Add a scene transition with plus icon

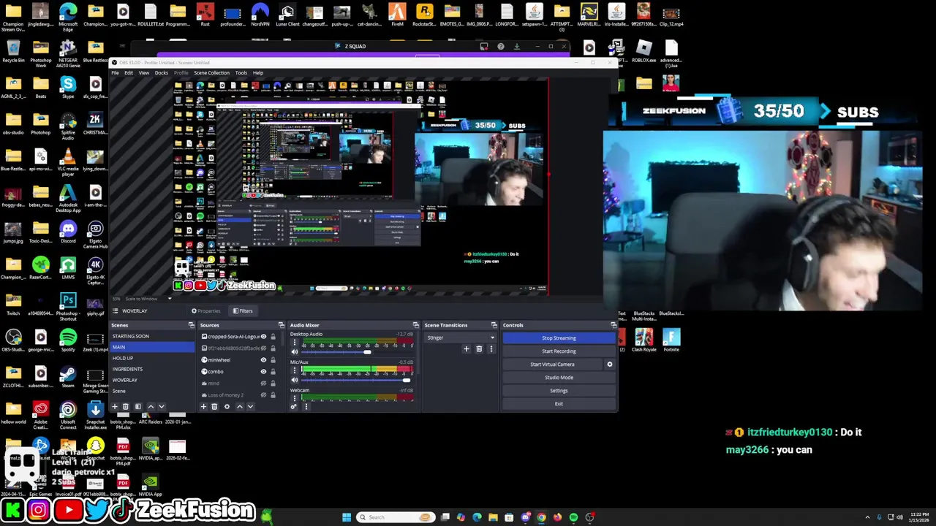pos(466,349)
